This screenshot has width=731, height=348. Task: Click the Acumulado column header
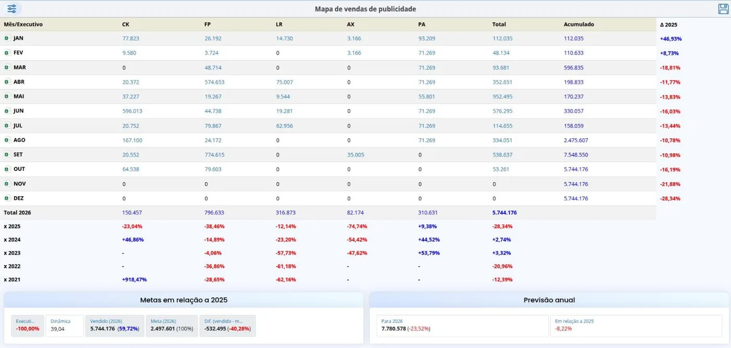tap(579, 25)
